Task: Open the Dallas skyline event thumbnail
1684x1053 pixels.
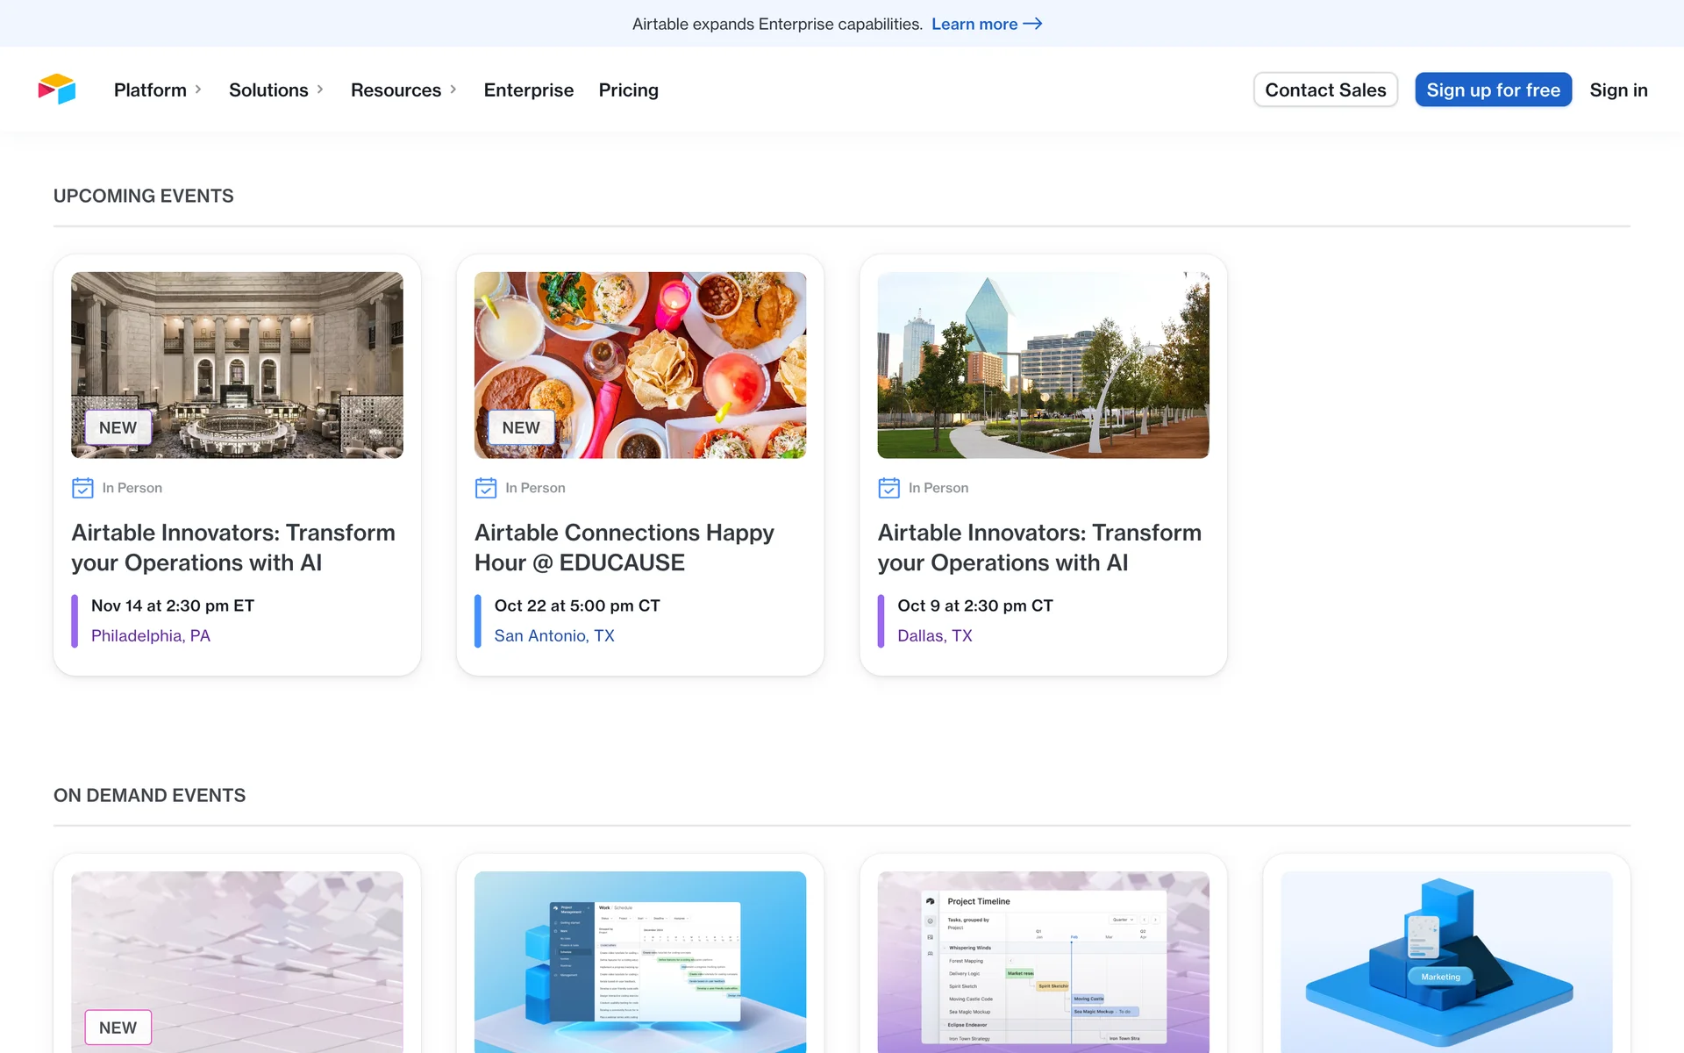Action: coord(1043,365)
